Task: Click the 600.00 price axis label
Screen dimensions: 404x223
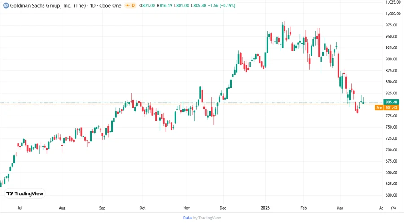Action: [x=391, y=195]
